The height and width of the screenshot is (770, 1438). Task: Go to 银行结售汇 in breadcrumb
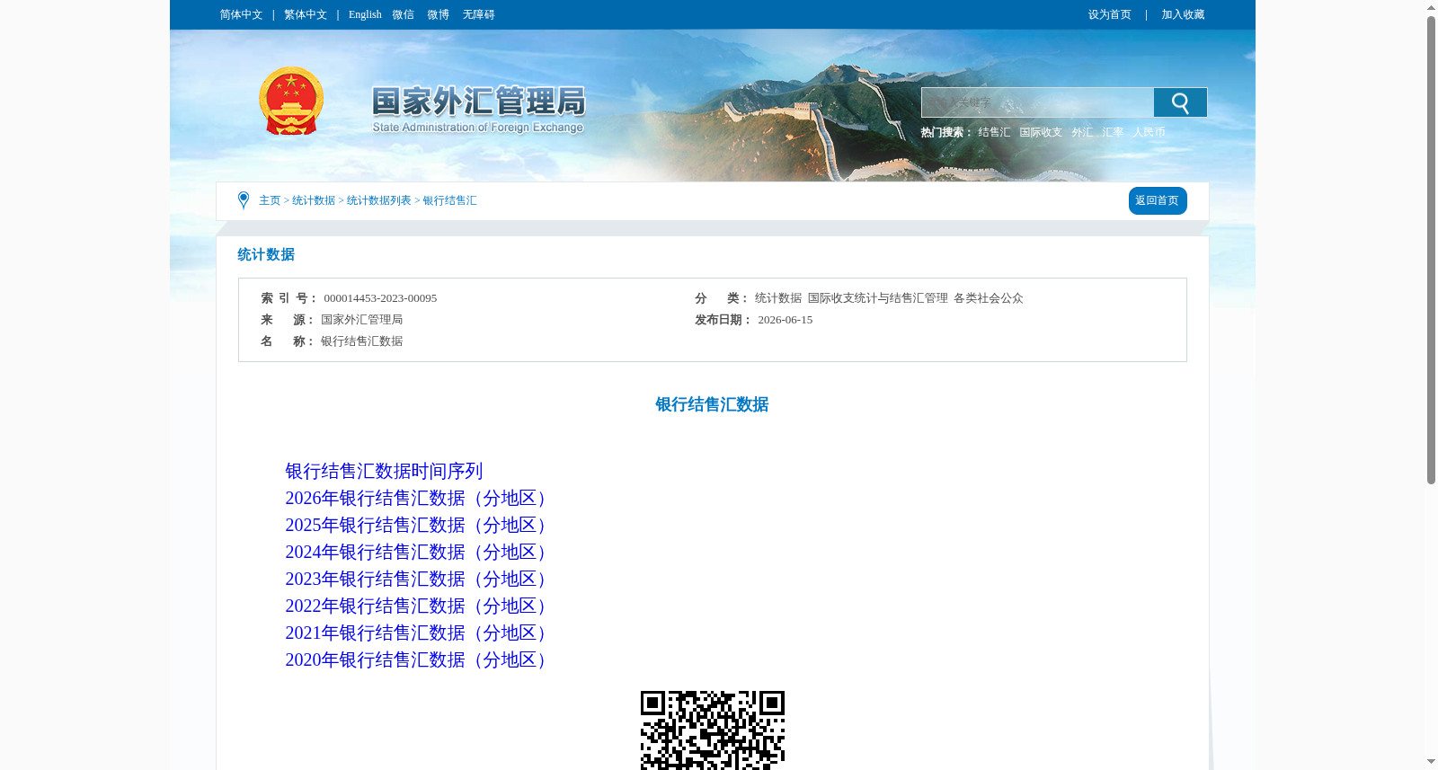pyautogui.click(x=449, y=200)
